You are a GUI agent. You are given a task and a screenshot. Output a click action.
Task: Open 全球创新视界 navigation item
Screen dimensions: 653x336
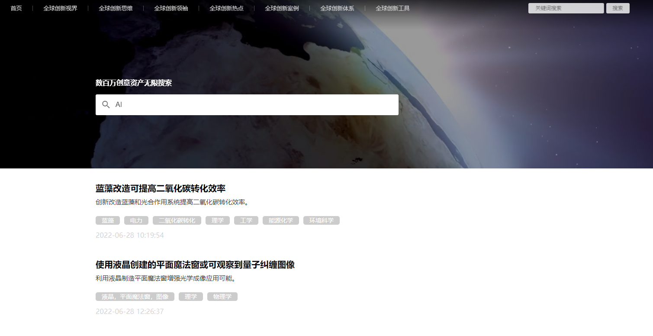click(x=60, y=8)
